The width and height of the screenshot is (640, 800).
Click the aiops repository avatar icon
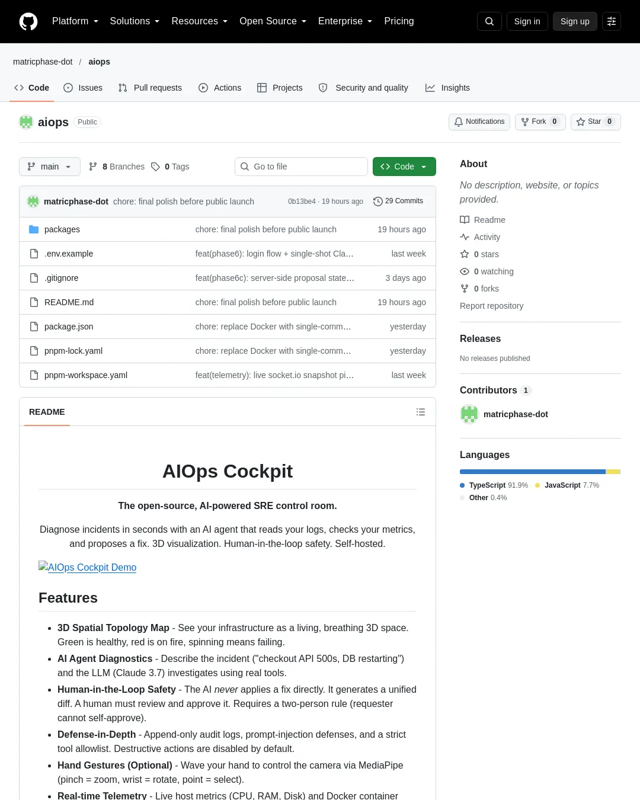coord(26,122)
